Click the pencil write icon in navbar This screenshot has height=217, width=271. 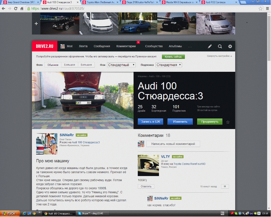210,46
